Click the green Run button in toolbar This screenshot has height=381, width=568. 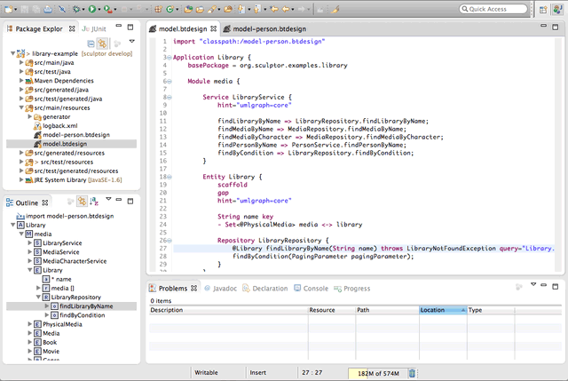coord(91,9)
